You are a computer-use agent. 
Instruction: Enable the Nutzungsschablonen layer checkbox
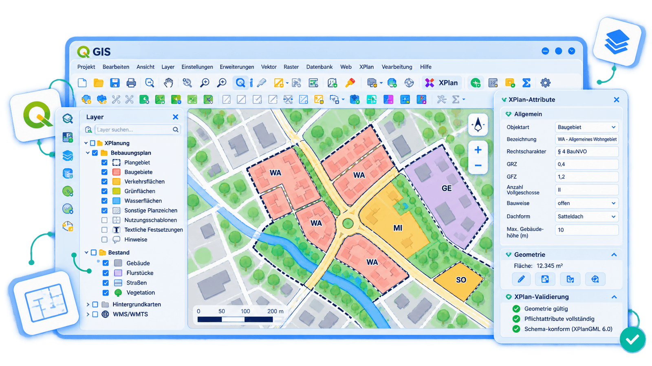point(105,220)
